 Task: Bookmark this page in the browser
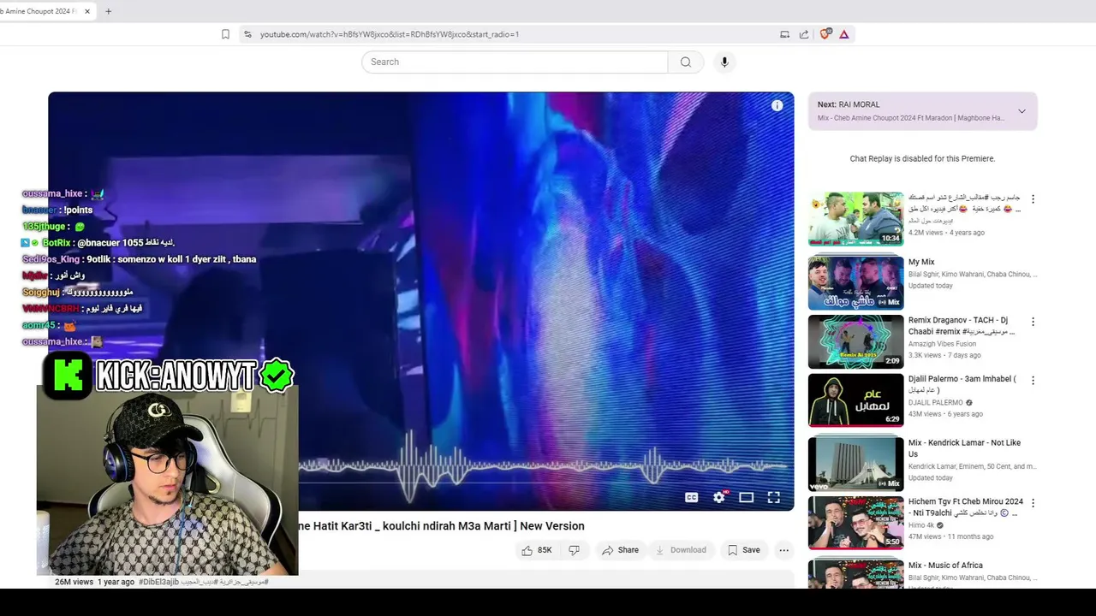225,34
